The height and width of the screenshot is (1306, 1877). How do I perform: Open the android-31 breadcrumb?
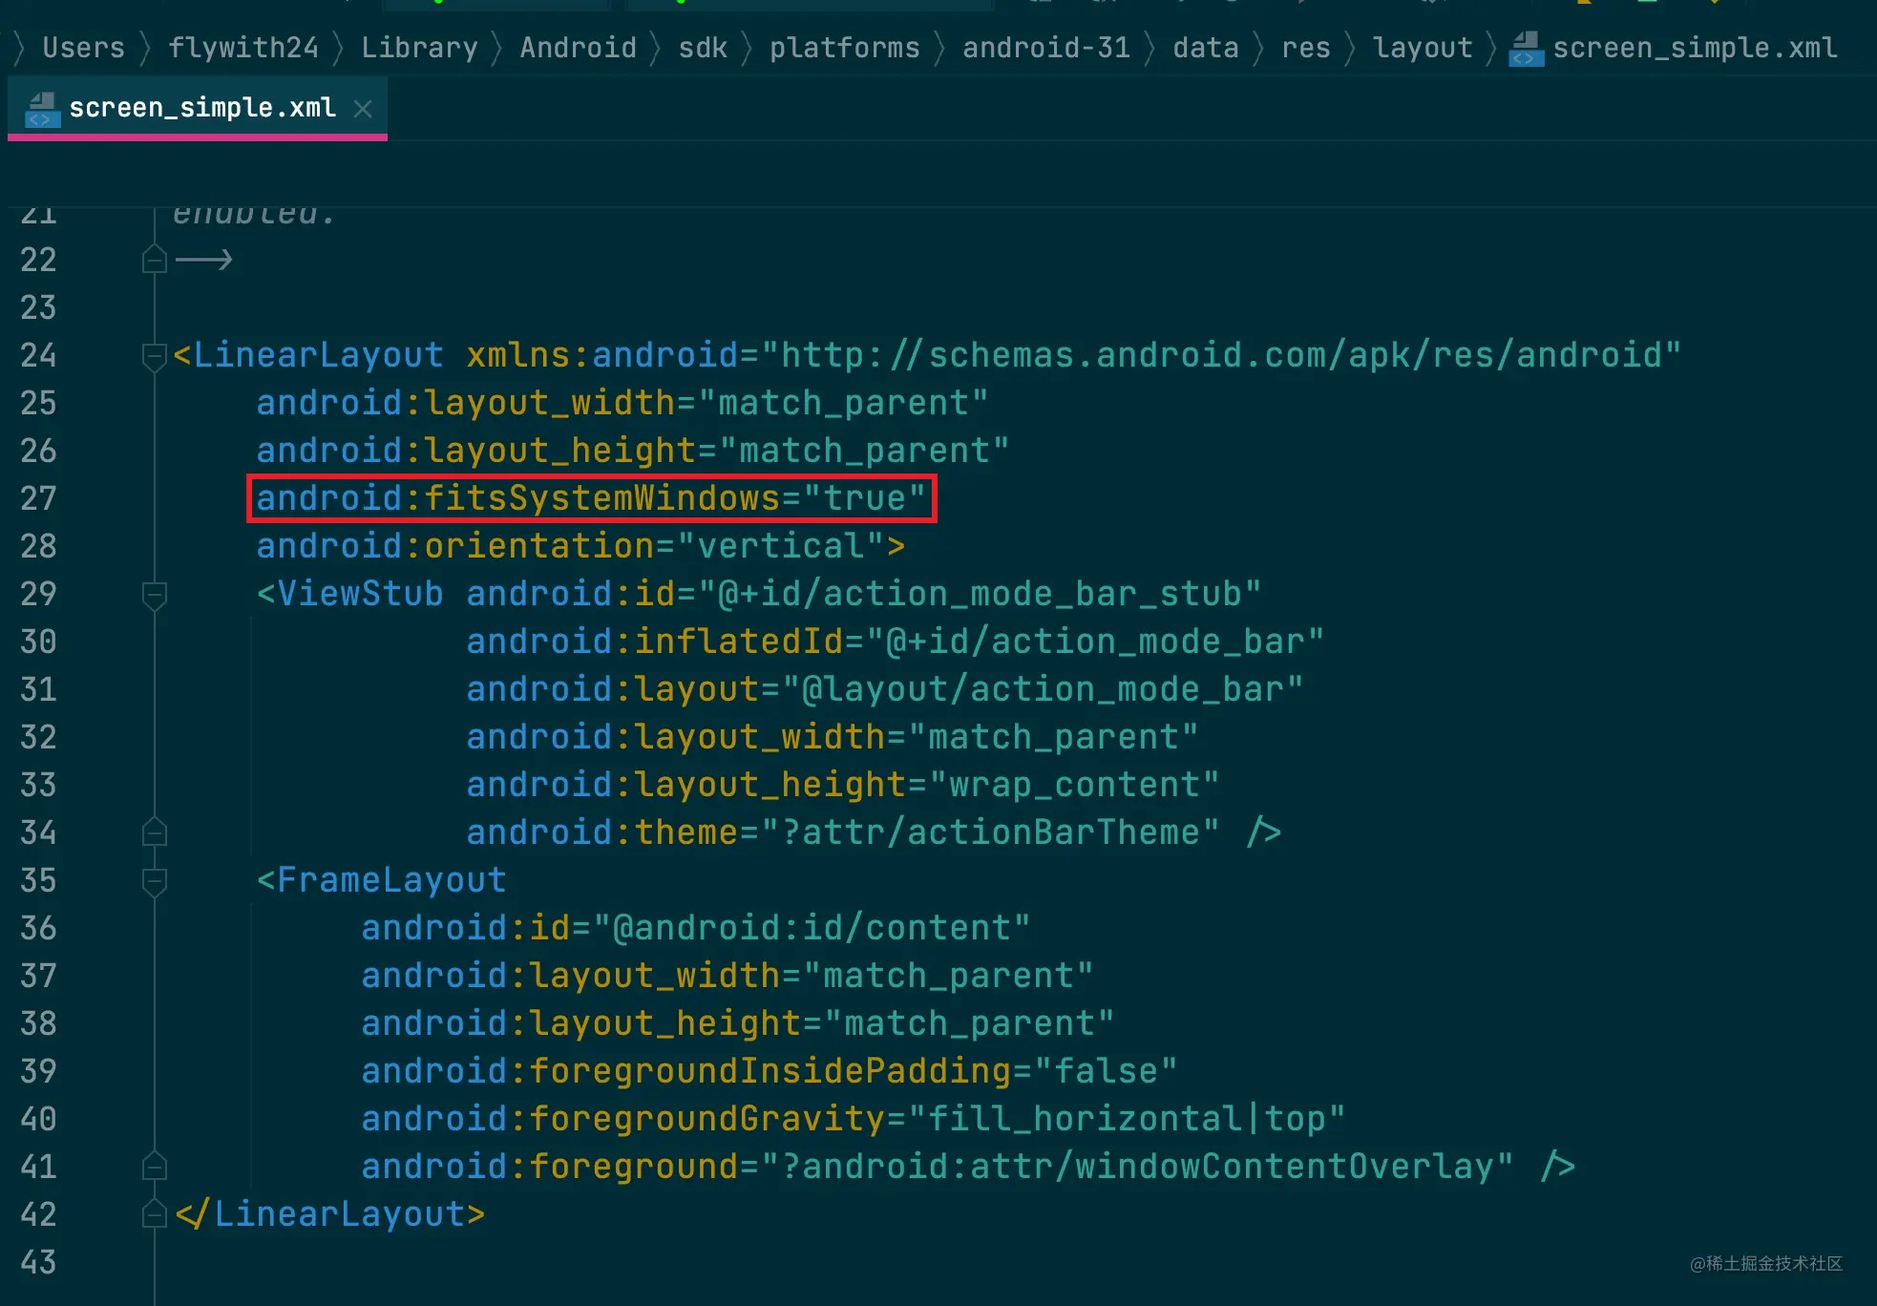pyautogui.click(x=1045, y=48)
